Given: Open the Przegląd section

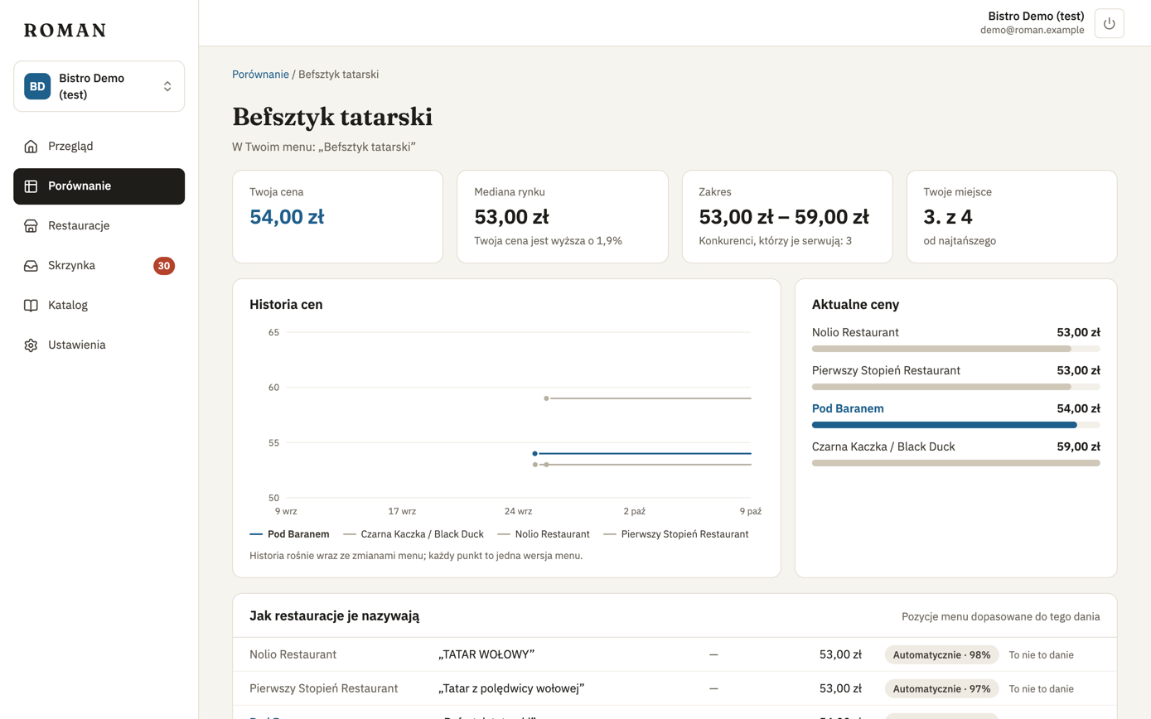Looking at the screenshot, I should click(x=99, y=147).
